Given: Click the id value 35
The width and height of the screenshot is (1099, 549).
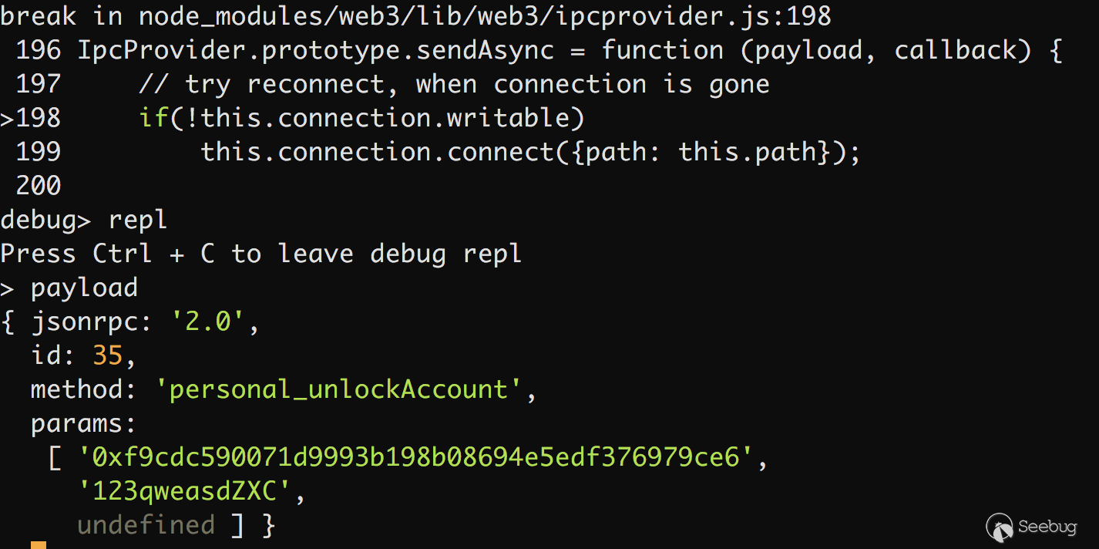Looking at the screenshot, I should [107, 355].
